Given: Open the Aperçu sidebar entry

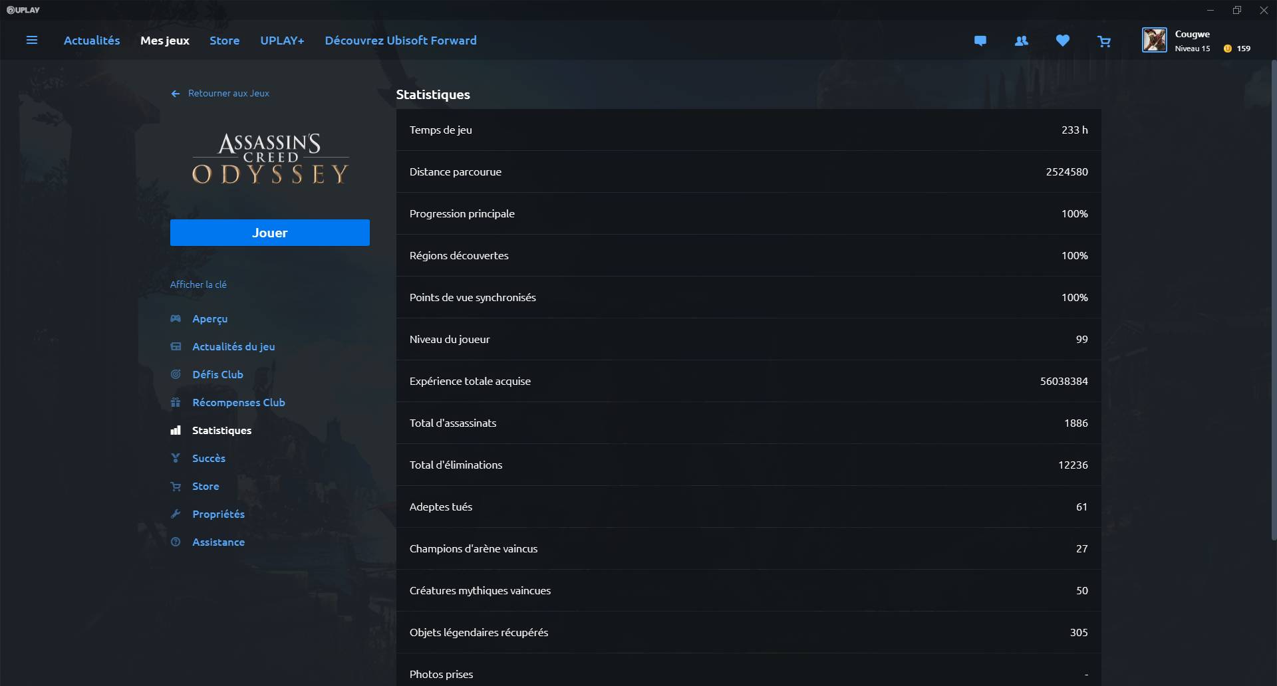Looking at the screenshot, I should pyautogui.click(x=210, y=319).
